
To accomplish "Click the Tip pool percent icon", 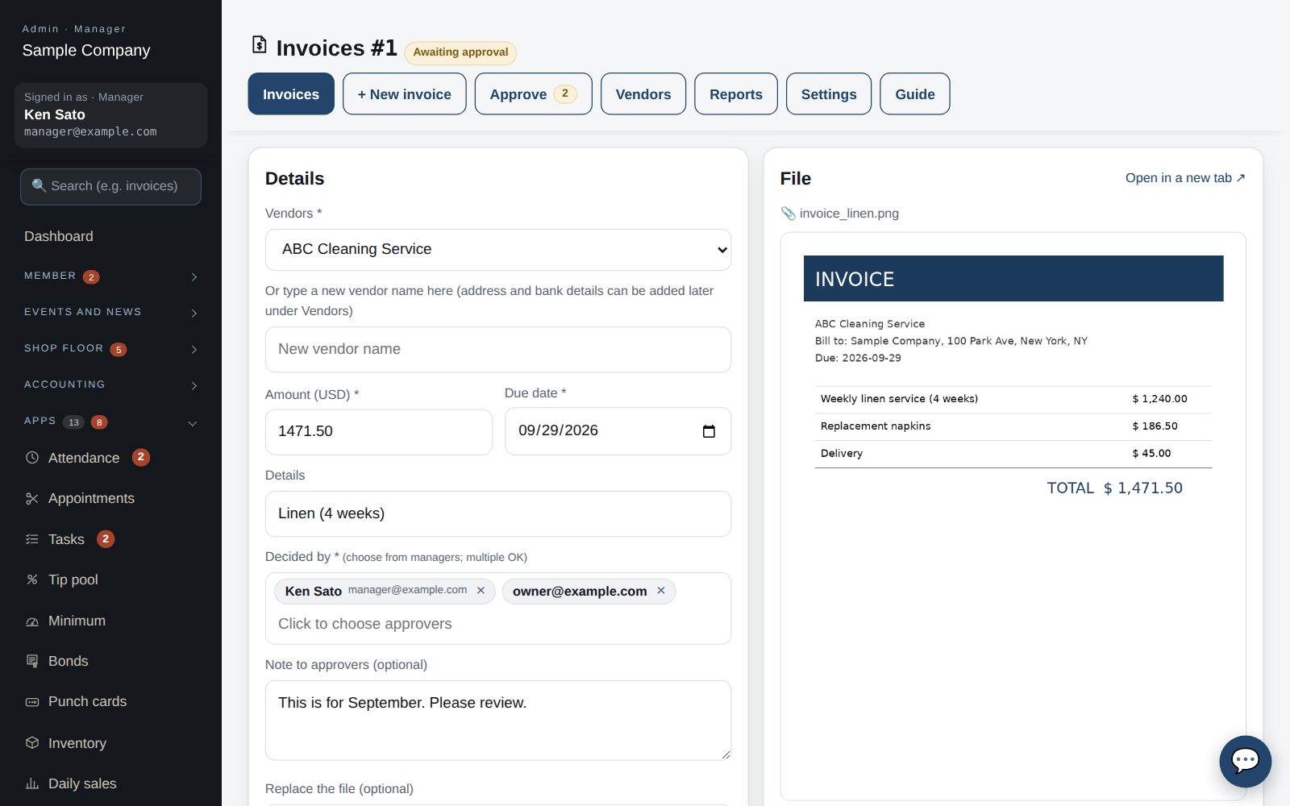I will point(32,580).
